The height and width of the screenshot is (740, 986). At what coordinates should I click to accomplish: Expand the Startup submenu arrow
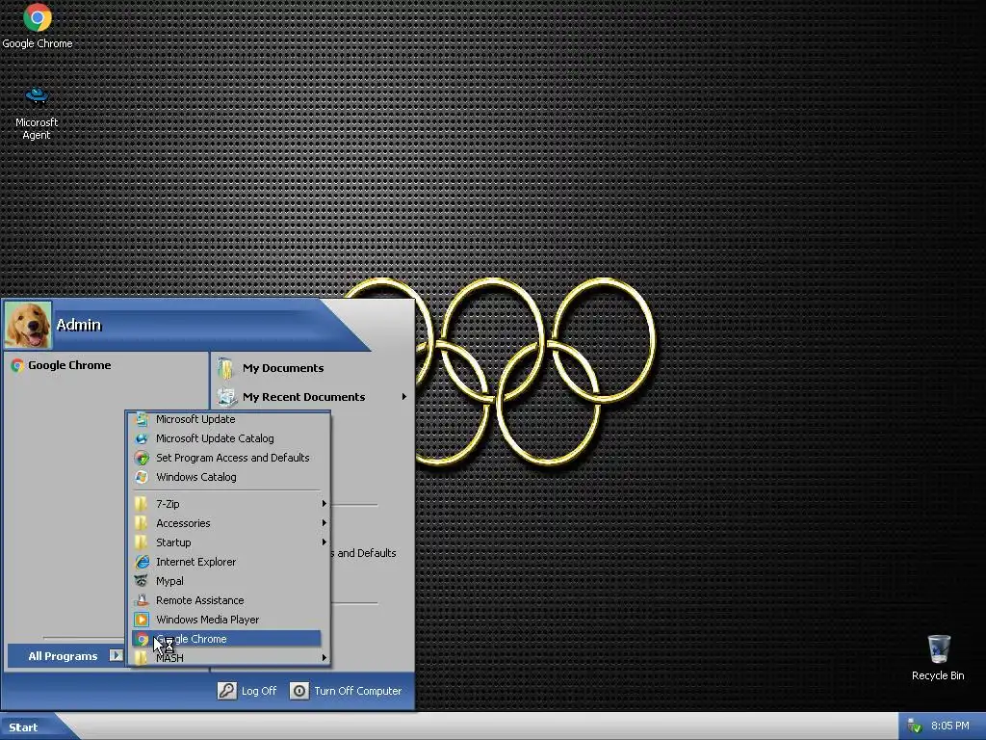324,542
